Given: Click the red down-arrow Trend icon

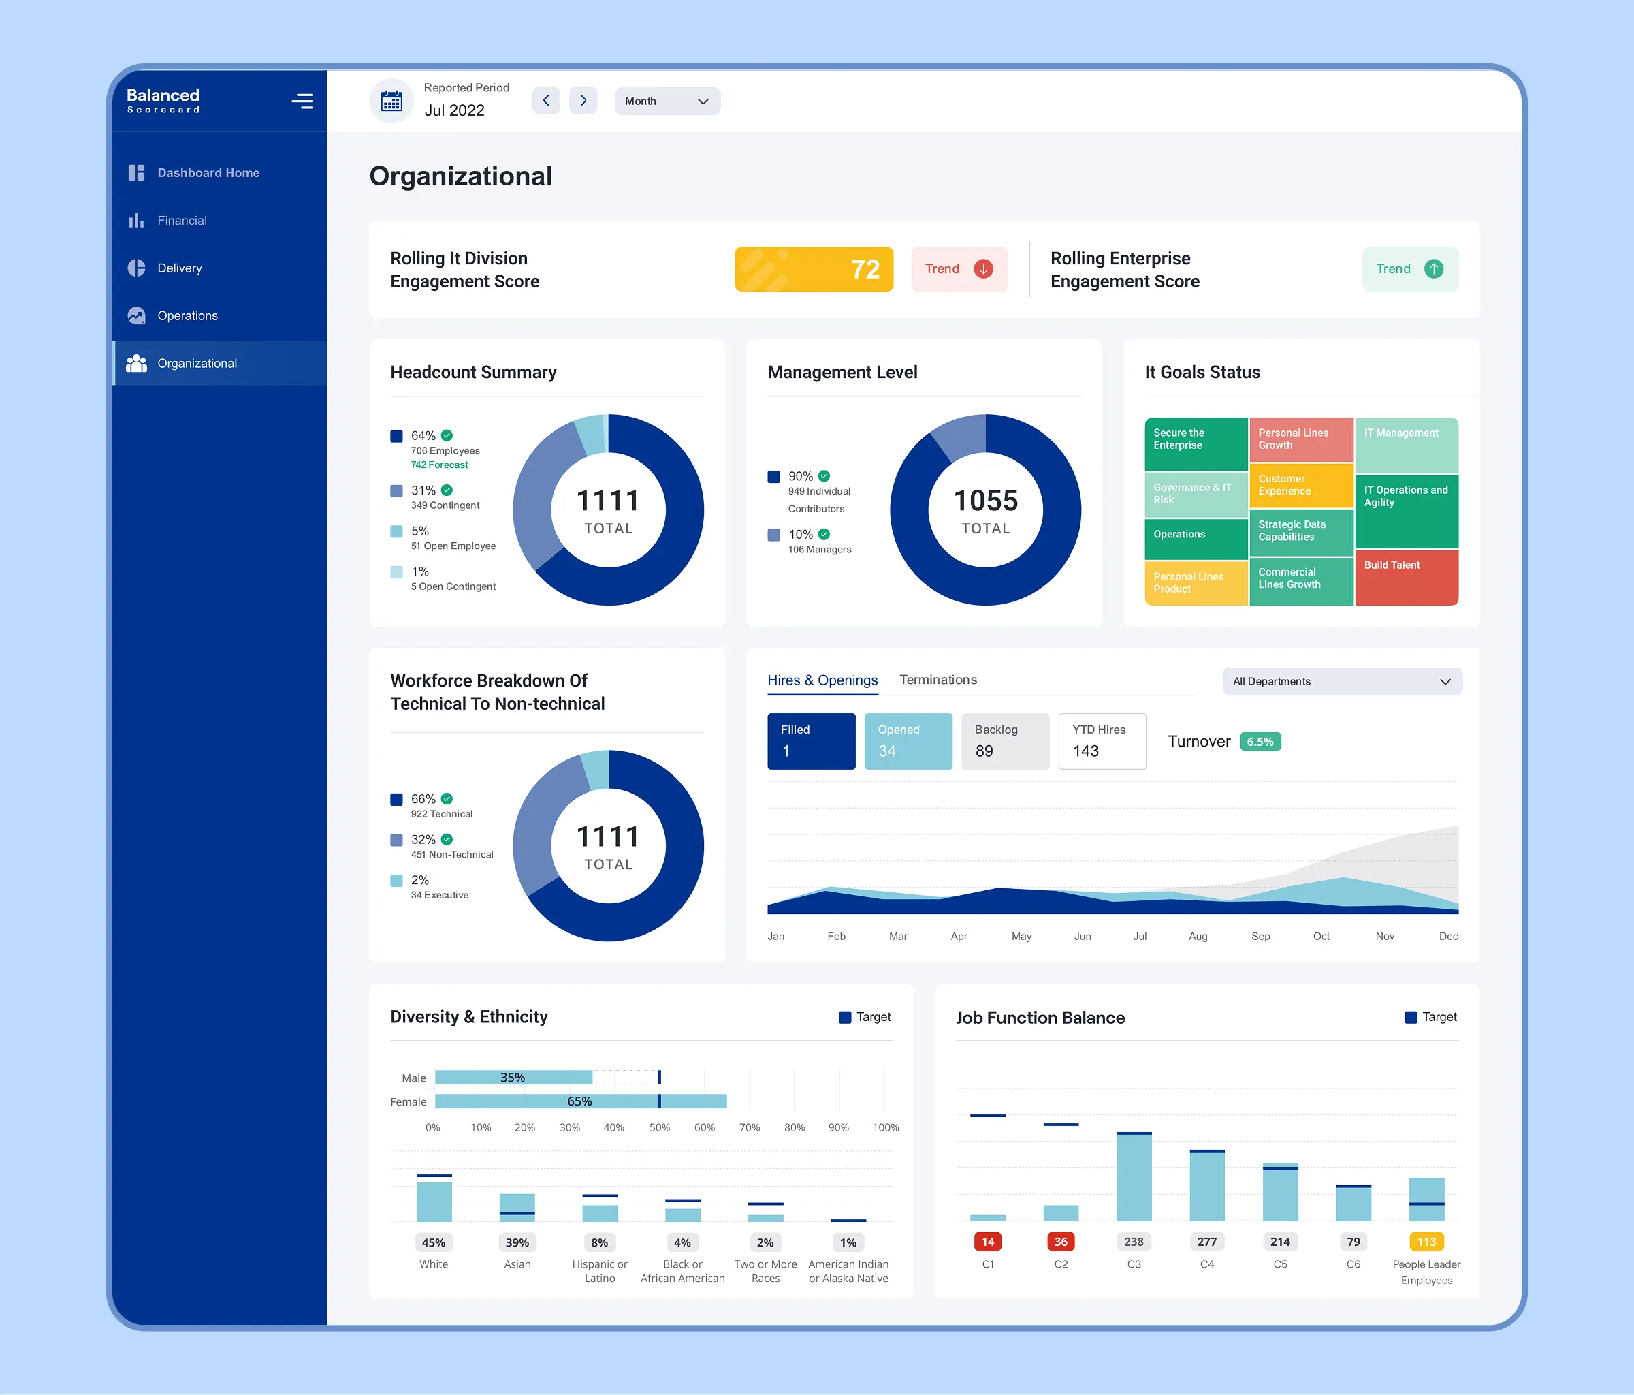Looking at the screenshot, I should click(983, 269).
